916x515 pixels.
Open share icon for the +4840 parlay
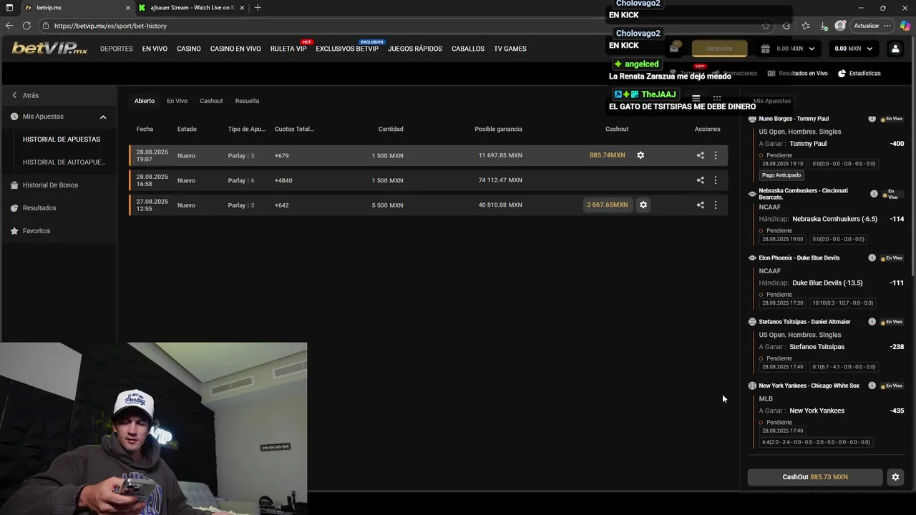[x=700, y=180]
